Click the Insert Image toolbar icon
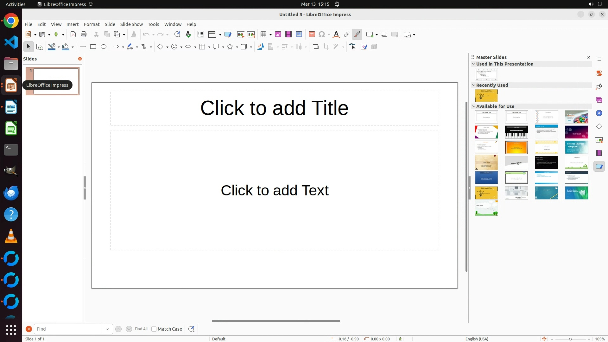 (278, 35)
